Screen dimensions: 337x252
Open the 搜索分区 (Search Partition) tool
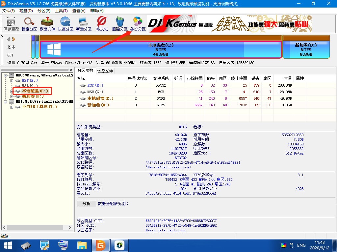tap(29, 23)
